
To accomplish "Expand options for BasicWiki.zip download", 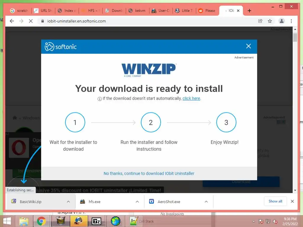I will [x=68, y=202].
